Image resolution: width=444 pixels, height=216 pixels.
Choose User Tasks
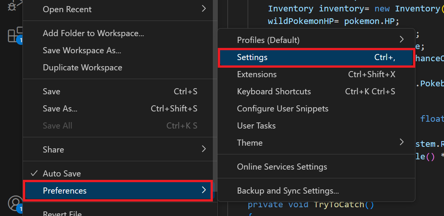316,125
